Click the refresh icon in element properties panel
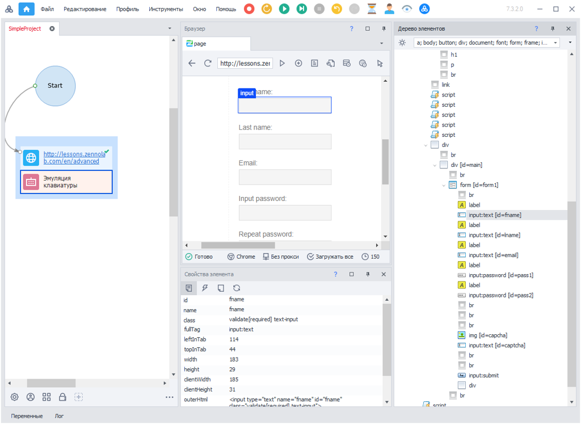 click(237, 288)
